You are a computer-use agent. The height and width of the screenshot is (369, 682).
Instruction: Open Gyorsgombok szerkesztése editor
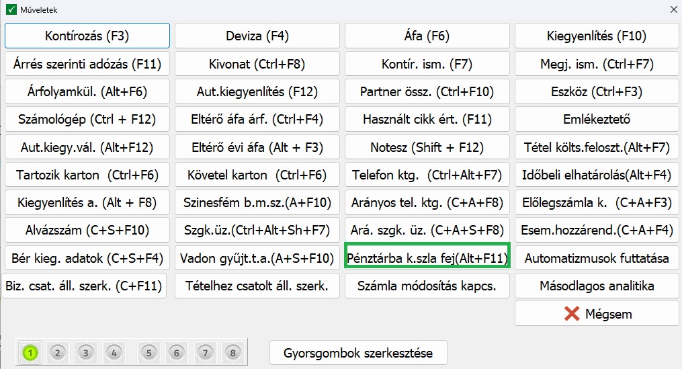click(358, 352)
